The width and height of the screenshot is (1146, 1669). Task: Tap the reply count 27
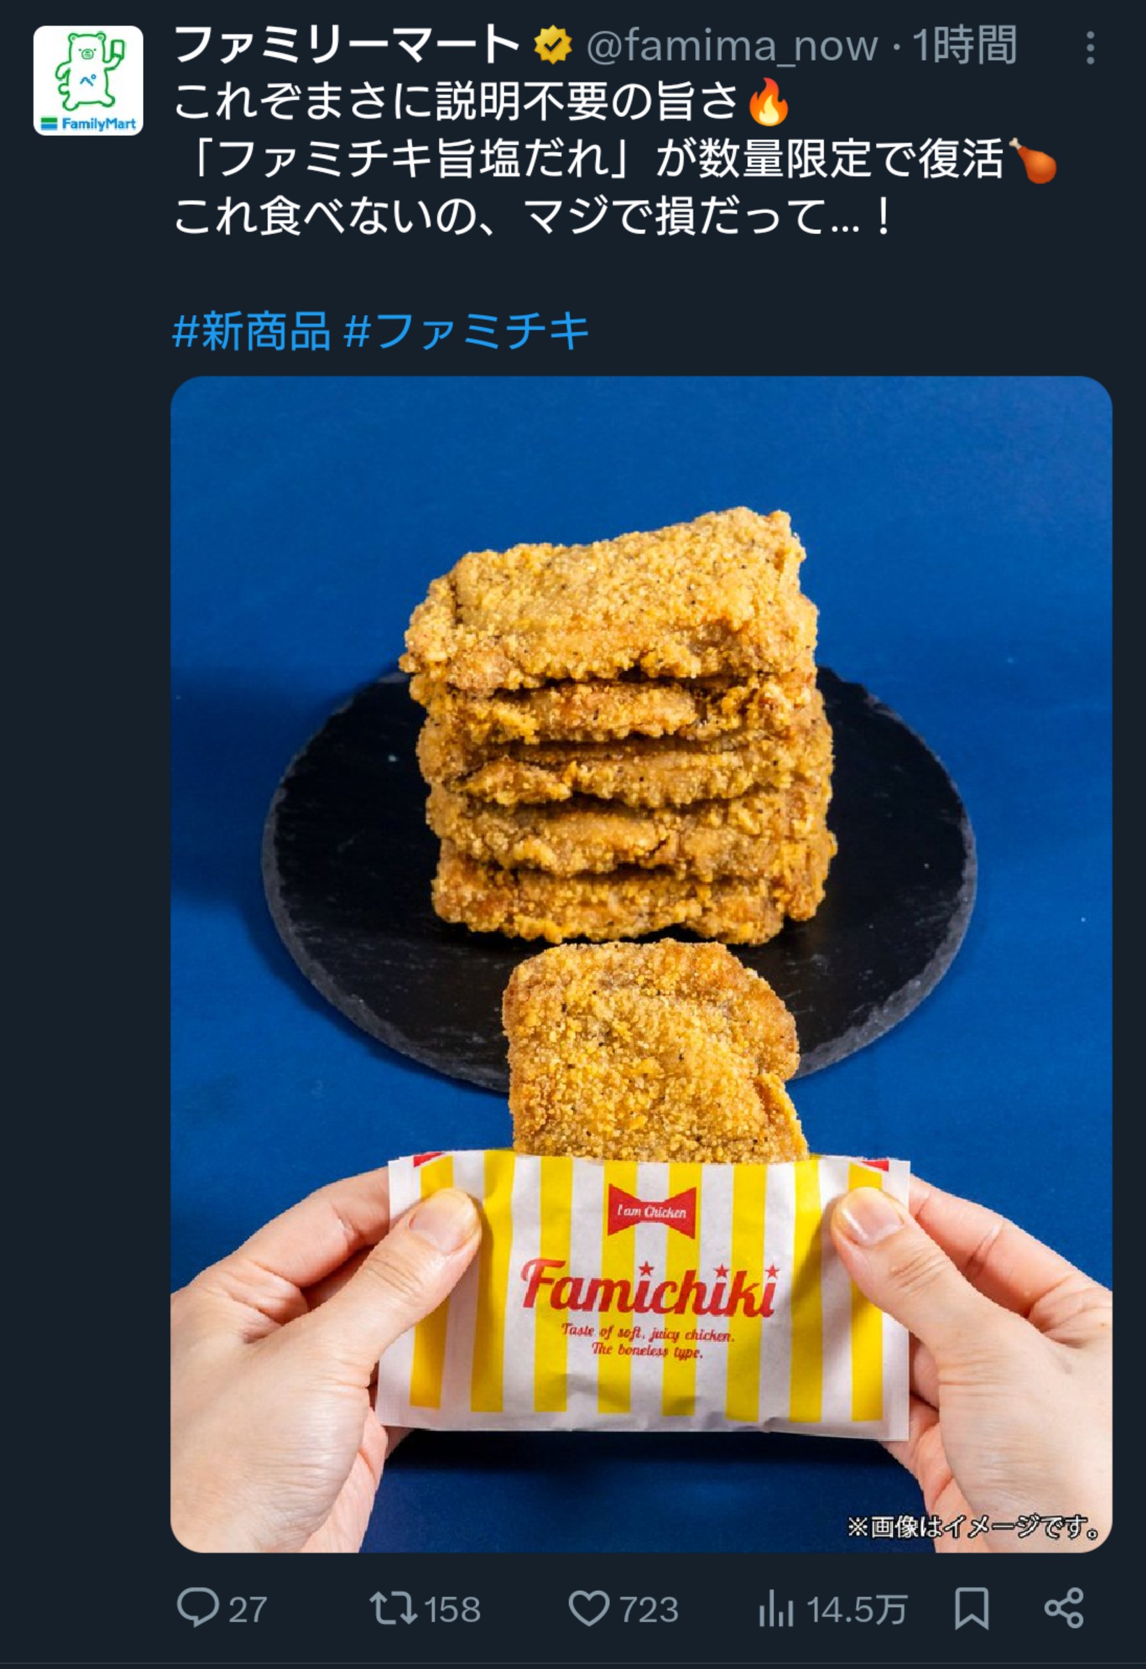point(247,1610)
